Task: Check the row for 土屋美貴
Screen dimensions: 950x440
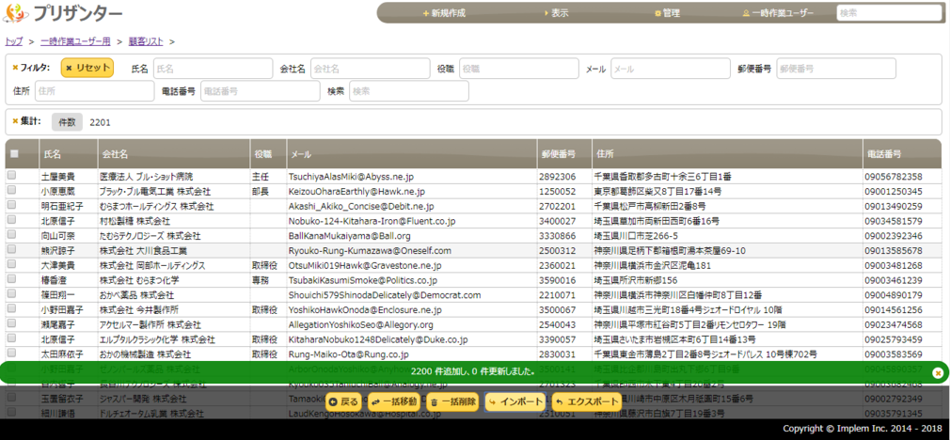Action: coord(11,176)
